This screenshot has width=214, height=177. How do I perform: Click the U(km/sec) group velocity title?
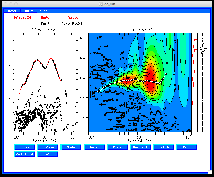[139, 30]
